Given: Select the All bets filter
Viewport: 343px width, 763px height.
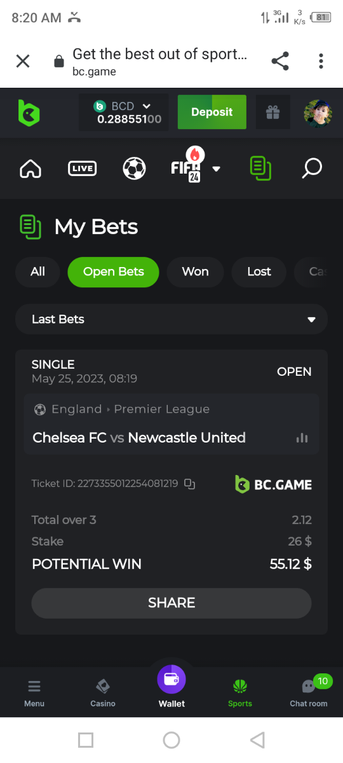Looking at the screenshot, I should (37, 272).
